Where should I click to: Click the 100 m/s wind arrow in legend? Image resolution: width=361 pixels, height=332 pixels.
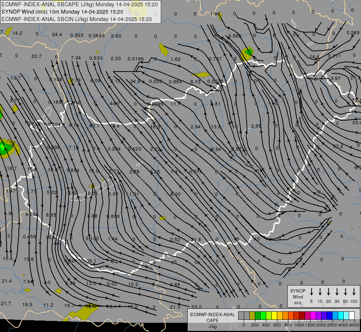[354, 292]
